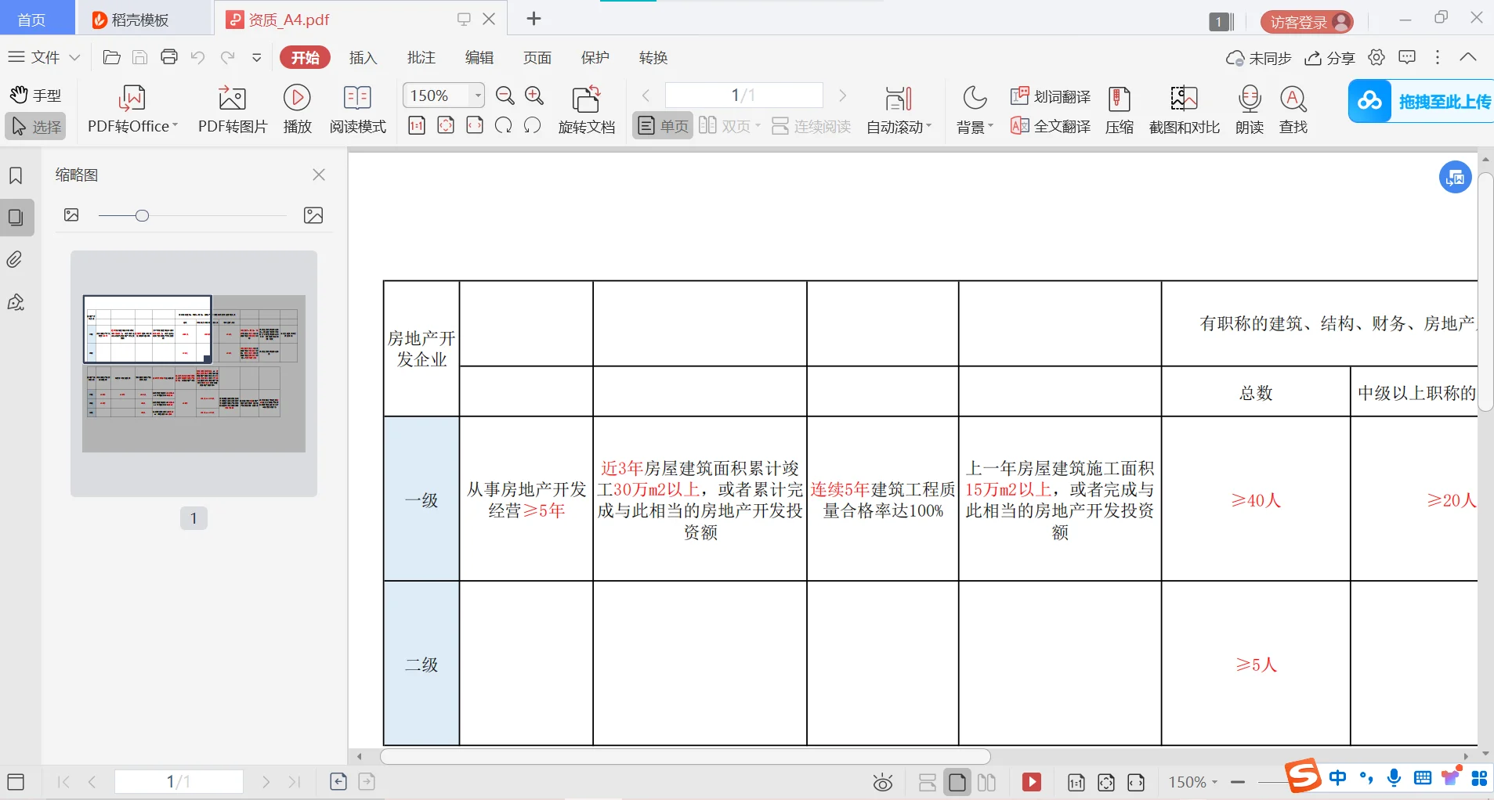Open the 查找 search tool
The height and width of the screenshot is (800, 1494).
1293,110
